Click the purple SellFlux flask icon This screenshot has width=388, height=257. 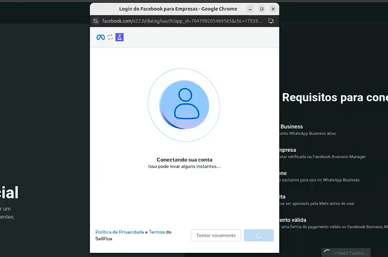(x=119, y=37)
